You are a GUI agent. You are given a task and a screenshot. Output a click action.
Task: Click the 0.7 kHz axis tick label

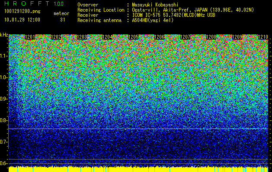point(3,142)
